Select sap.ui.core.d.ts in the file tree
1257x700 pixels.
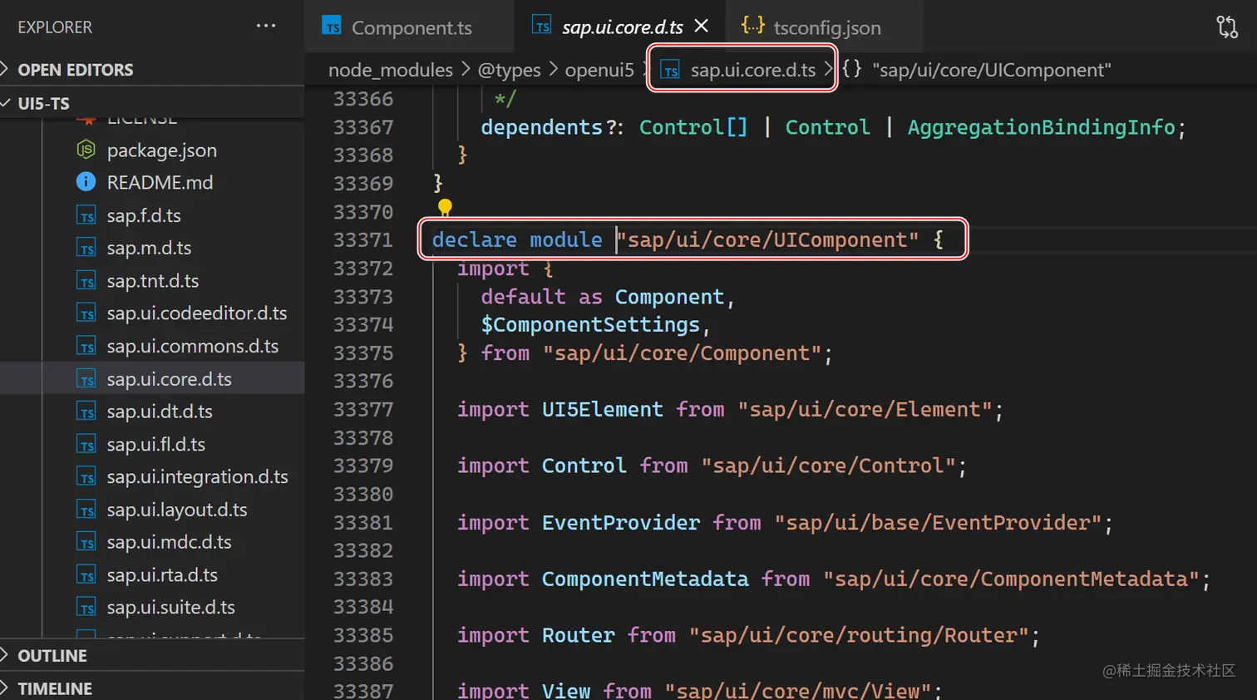click(x=152, y=379)
